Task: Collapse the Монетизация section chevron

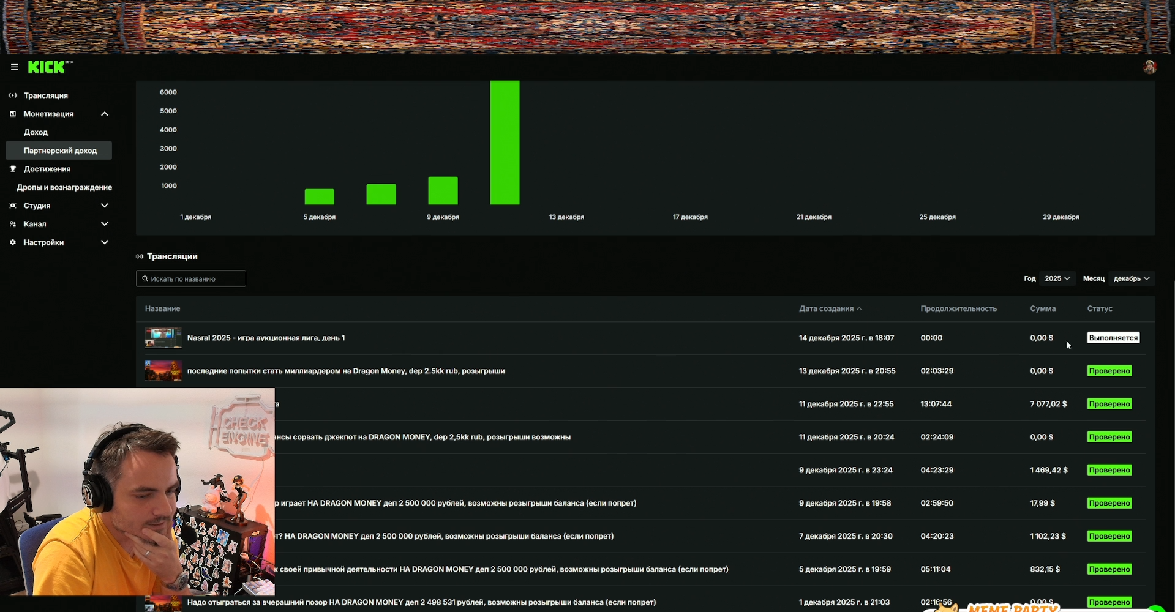Action: (x=105, y=114)
